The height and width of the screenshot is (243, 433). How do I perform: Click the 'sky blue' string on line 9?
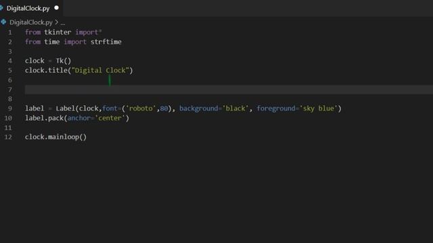coord(319,109)
